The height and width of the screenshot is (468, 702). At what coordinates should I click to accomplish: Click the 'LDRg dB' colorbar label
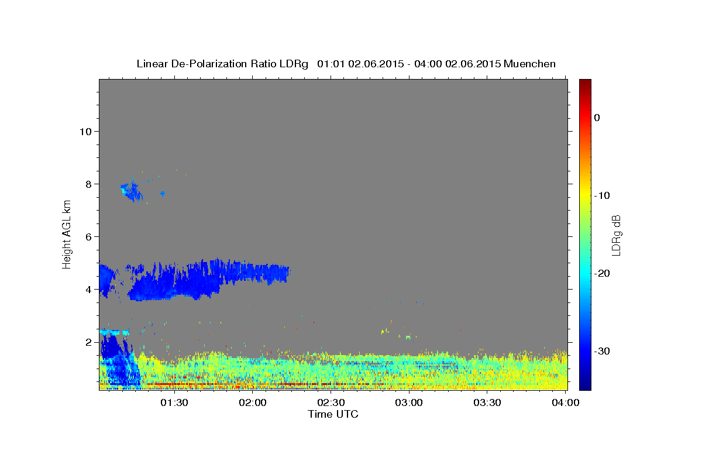(615, 235)
